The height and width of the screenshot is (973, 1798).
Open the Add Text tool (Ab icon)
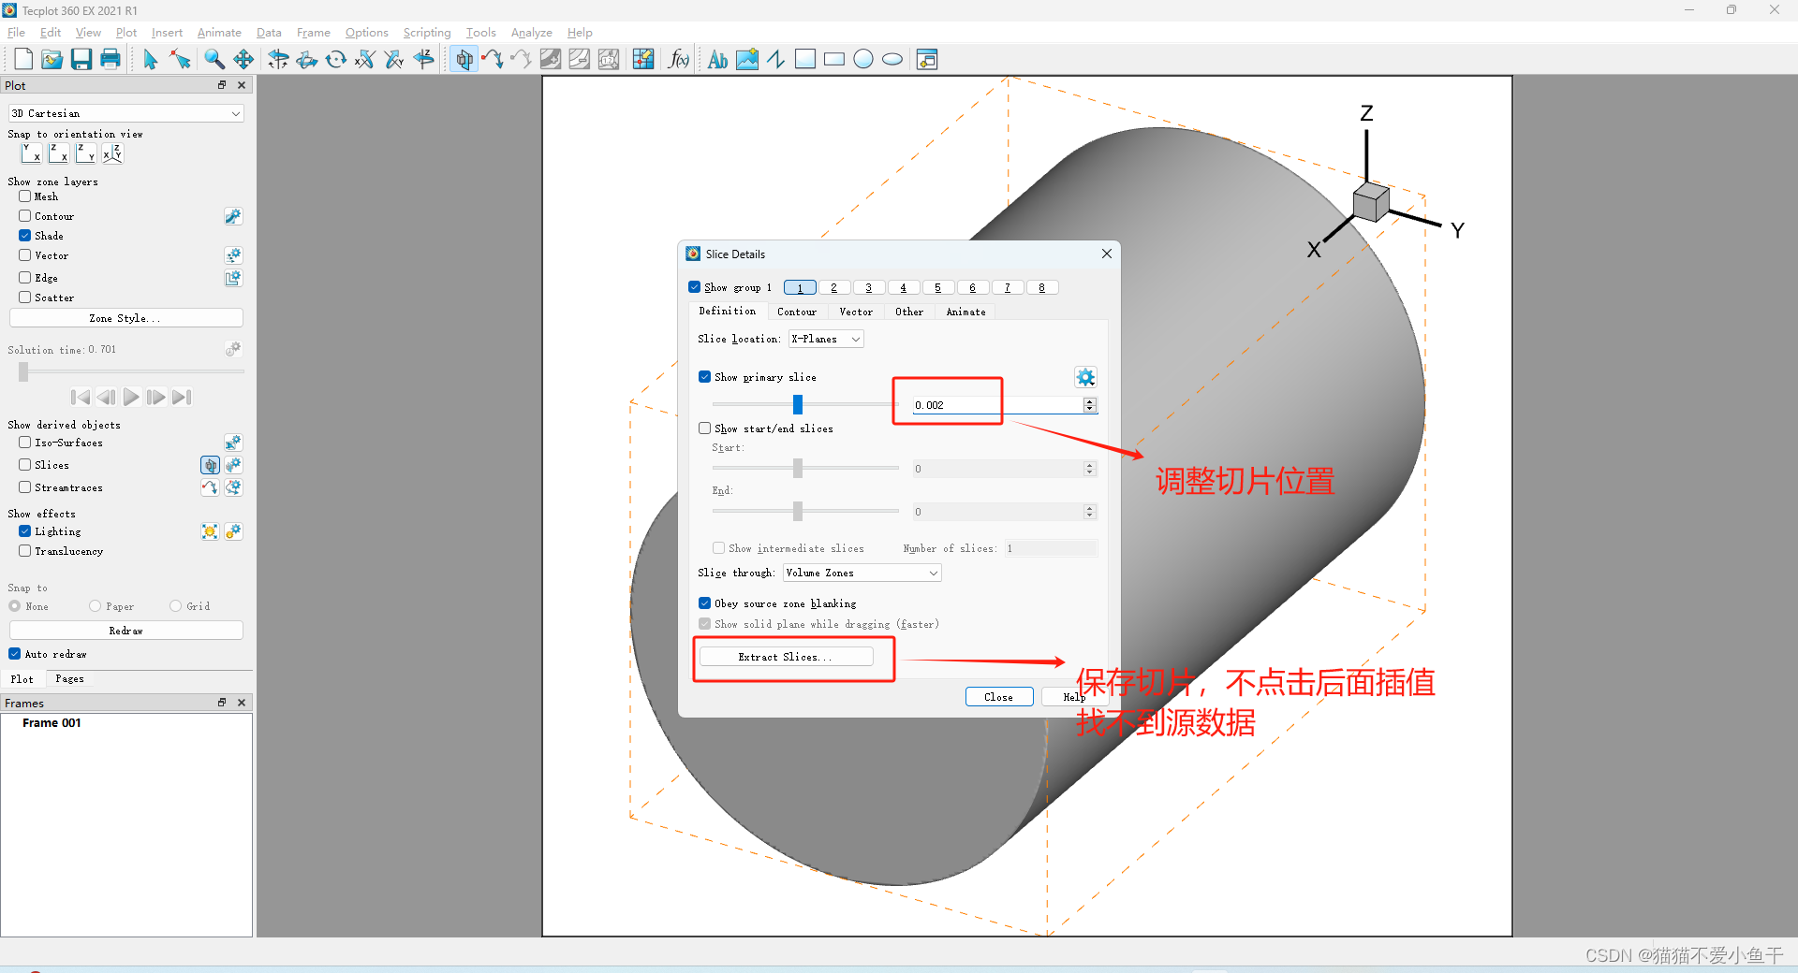click(717, 59)
